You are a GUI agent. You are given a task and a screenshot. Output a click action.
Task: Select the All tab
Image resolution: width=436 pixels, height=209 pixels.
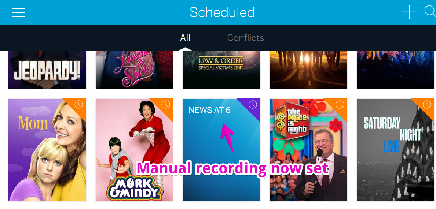click(x=185, y=38)
